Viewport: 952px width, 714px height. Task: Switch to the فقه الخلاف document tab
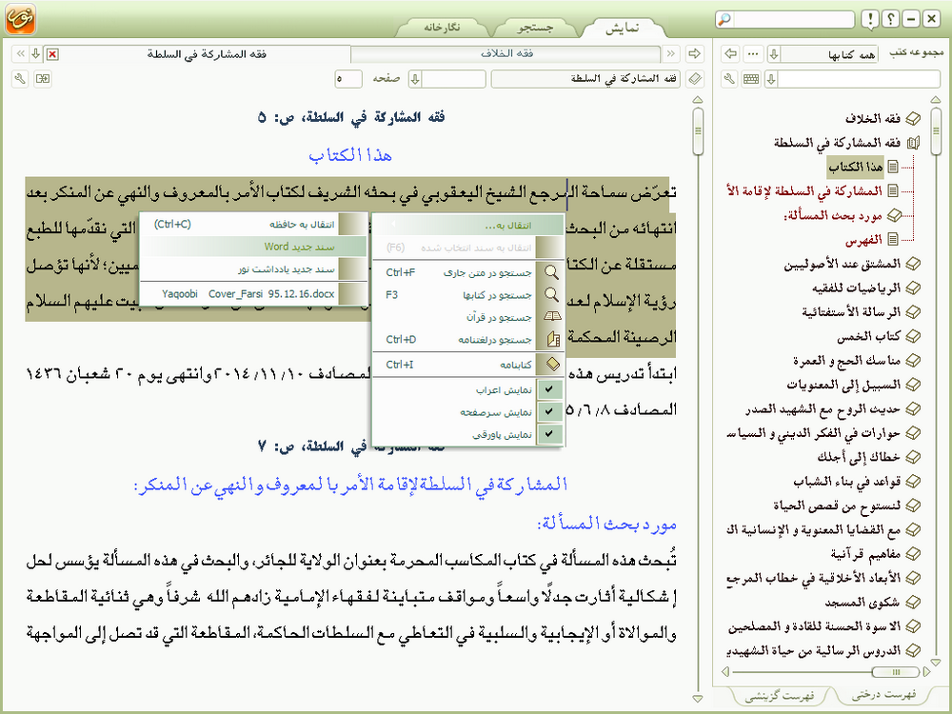pyautogui.click(x=506, y=54)
